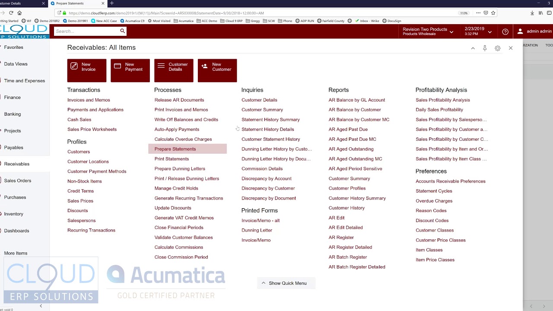This screenshot has width=553, height=311.
Task: Open the business date dropdown
Action: pos(478,32)
